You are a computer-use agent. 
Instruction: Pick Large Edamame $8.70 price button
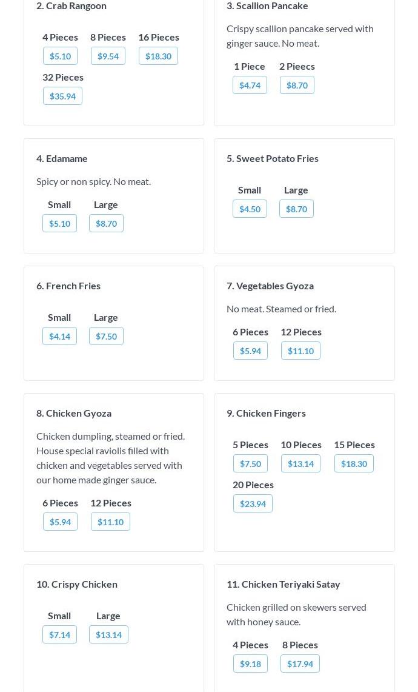[106, 223]
